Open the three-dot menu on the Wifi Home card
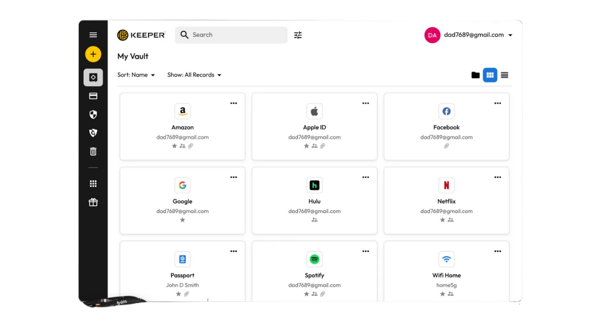 498,251
